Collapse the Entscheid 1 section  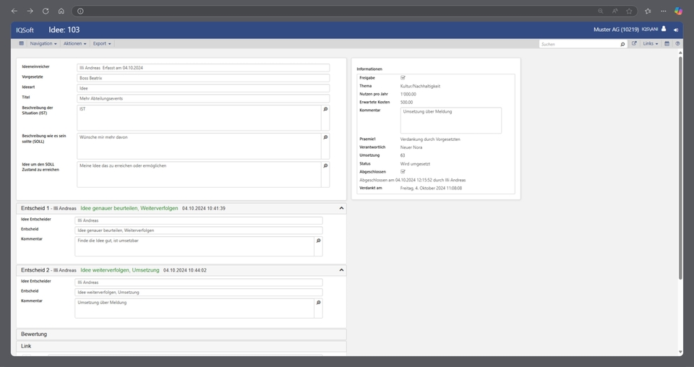pyautogui.click(x=341, y=208)
